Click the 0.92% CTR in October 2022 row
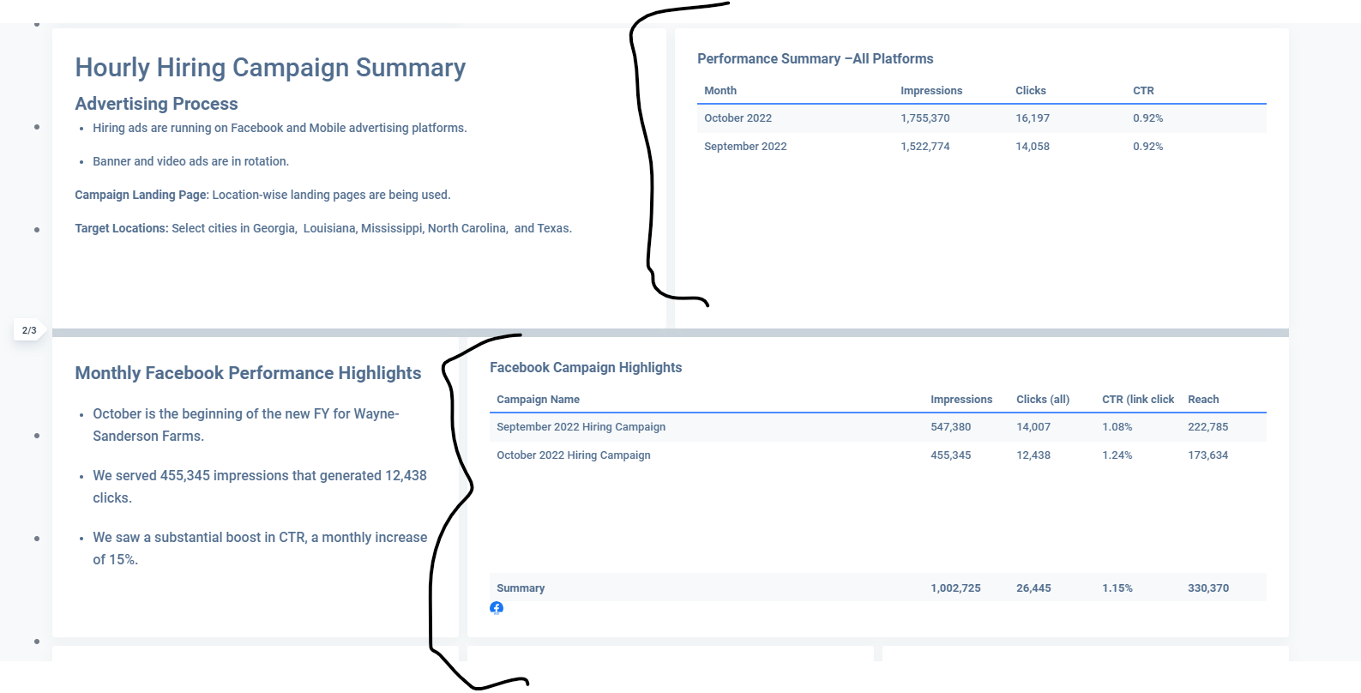 tap(1148, 118)
